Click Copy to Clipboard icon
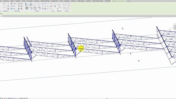Image resolution: width=176 pixels, height=99 pixels. pyautogui.click(x=8, y=6)
